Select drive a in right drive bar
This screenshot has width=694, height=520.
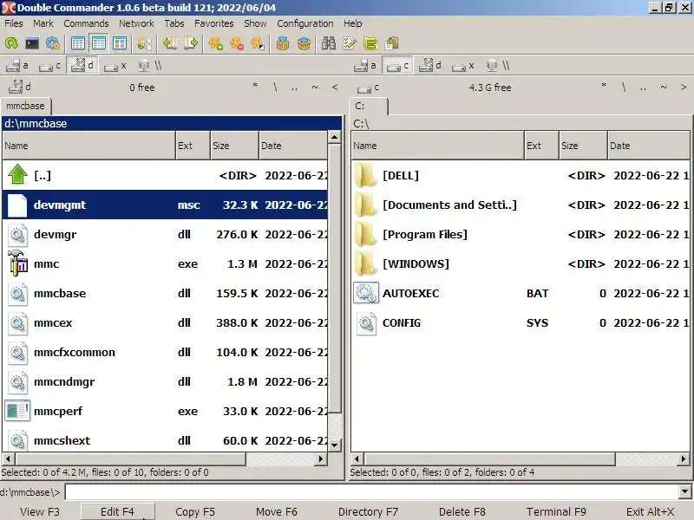(x=365, y=66)
